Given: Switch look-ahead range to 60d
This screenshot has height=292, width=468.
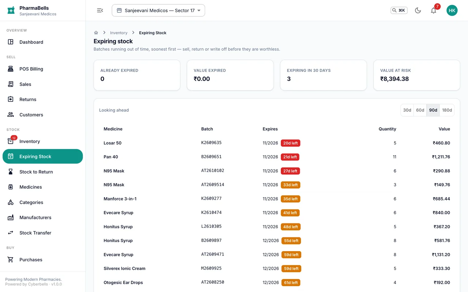Looking at the screenshot, I should click(x=420, y=110).
